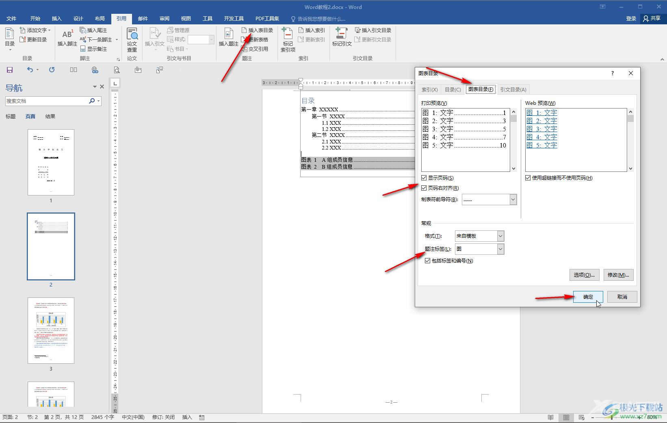
Task: Save the document from quick access toolbar
Action: [x=10, y=70]
